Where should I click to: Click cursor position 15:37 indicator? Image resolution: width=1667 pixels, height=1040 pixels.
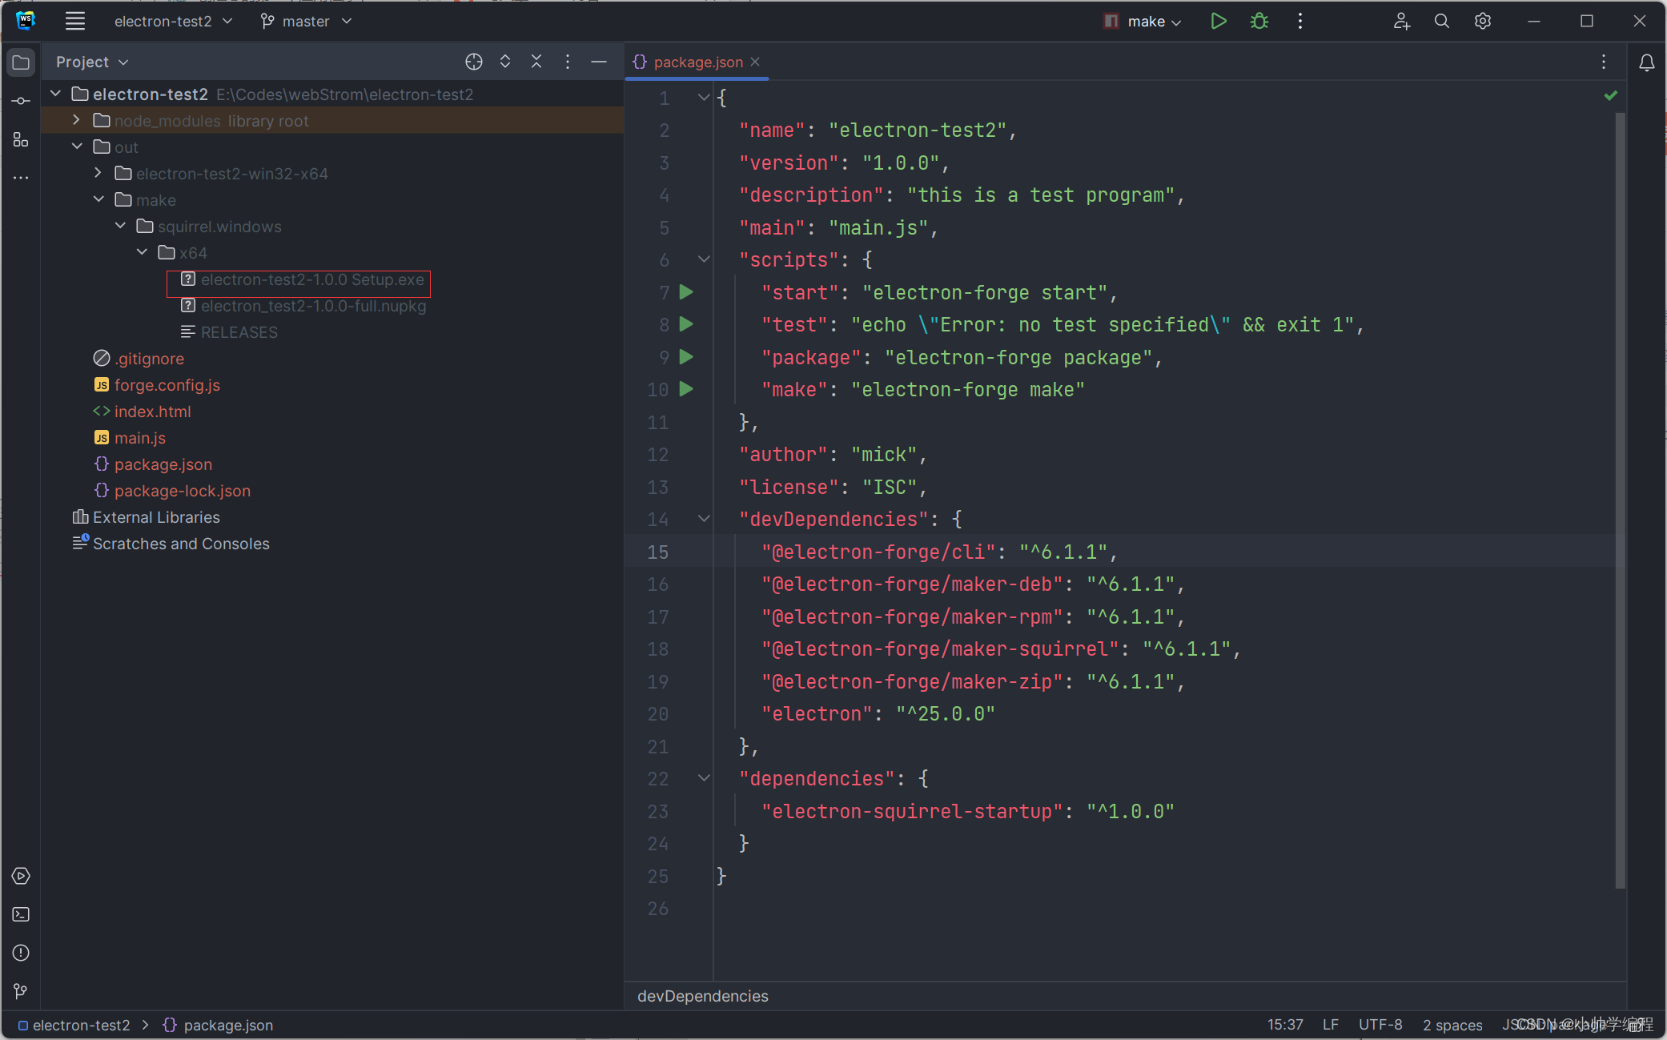pos(1285,1025)
